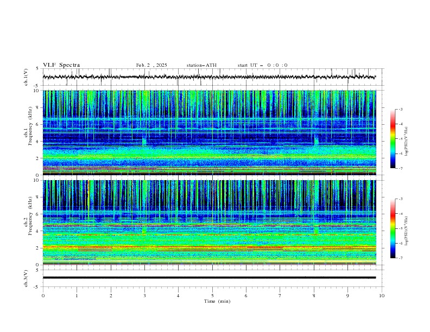Click the '8' tick on the time axis

pos(314,296)
